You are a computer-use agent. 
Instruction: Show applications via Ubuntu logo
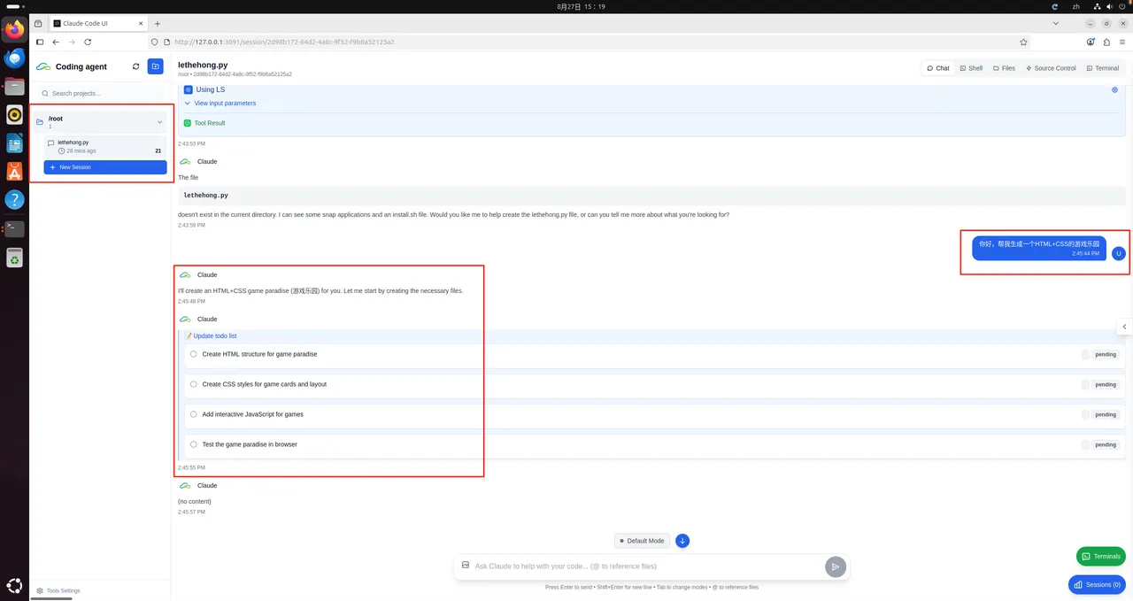(14, 585)
